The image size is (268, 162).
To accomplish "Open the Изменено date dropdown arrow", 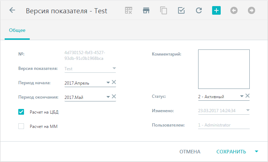I will tap(248, 110).
